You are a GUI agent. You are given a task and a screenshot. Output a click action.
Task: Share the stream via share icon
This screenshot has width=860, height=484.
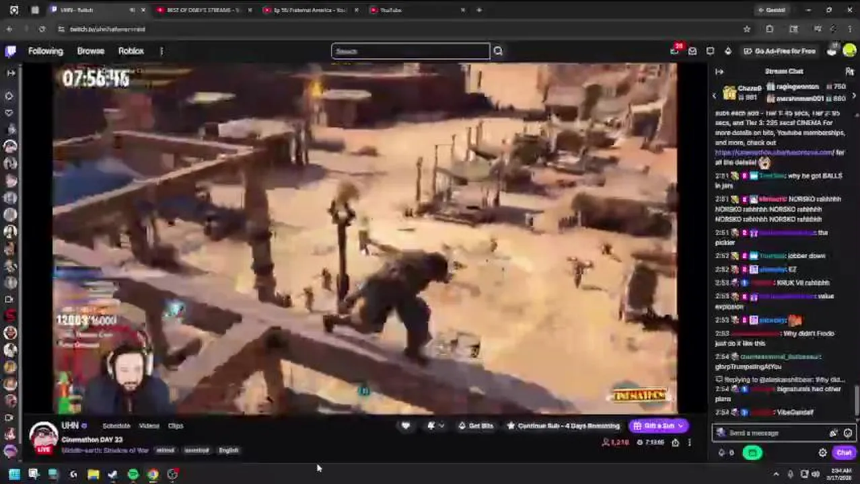coord(675,443)
